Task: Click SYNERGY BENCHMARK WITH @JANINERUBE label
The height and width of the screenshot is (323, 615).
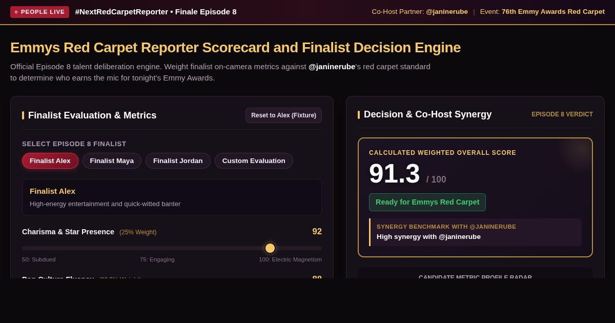Action: click(446, 227)
